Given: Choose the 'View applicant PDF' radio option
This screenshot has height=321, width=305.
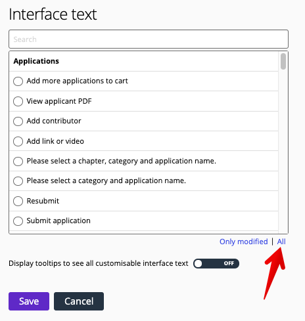Looking at the screenshot, I should 18,102.
